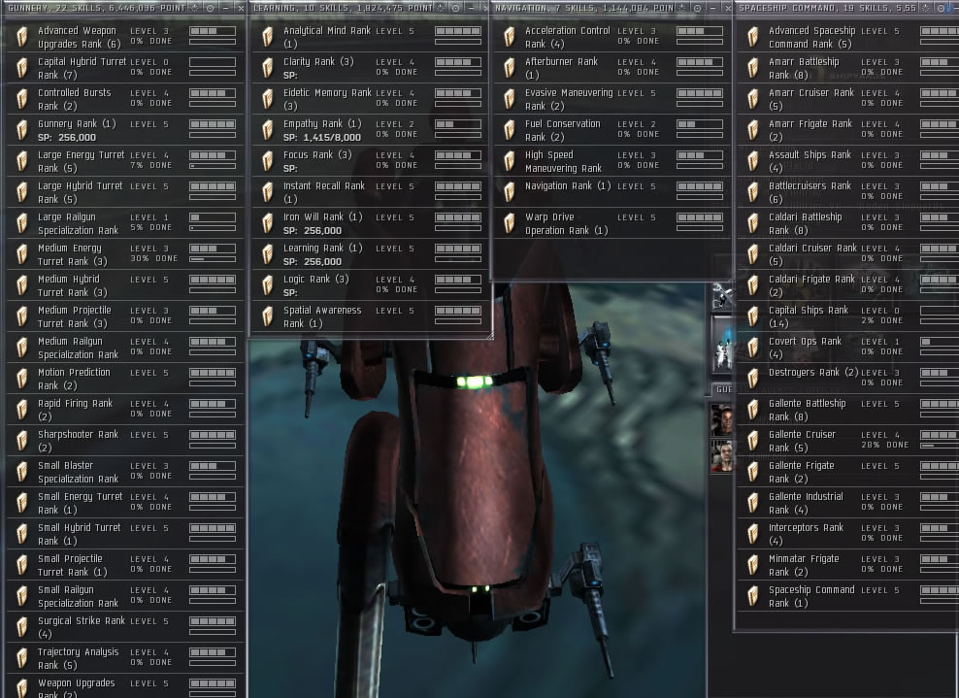Click the Surgical Strike skill book icon

[22, 627]
